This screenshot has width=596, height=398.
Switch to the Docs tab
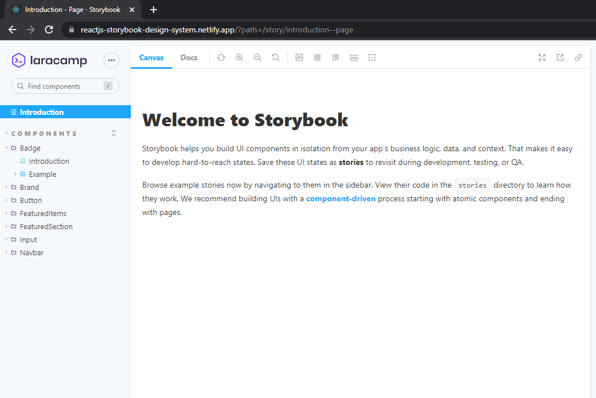[189, 57]
